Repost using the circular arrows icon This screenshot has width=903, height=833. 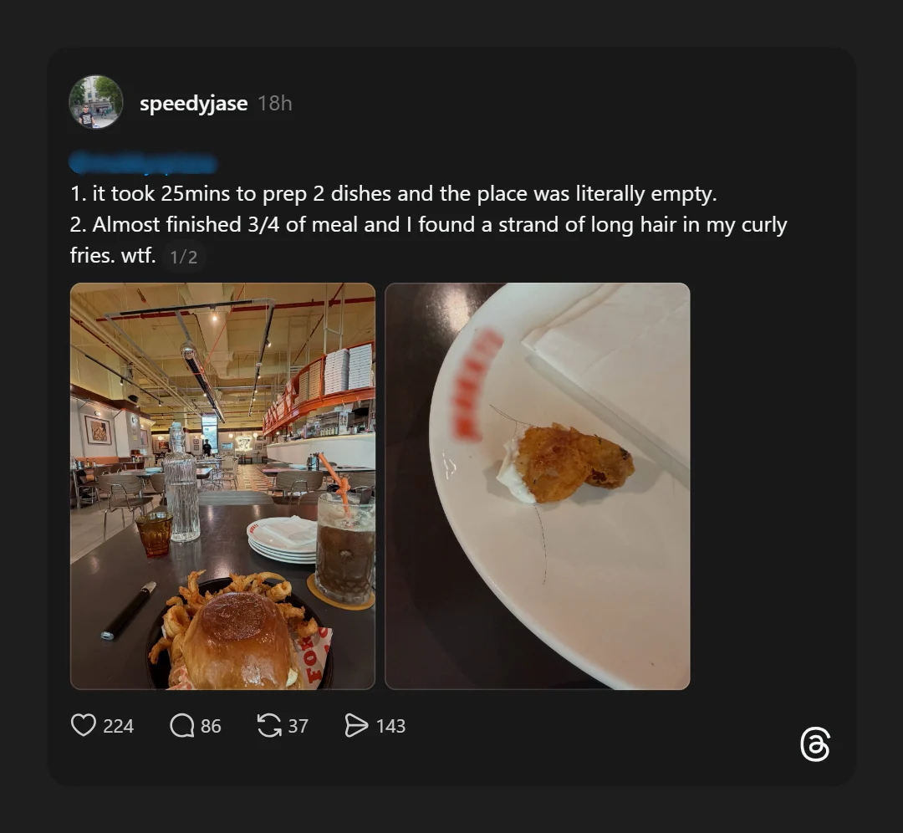(x=269, y=725)
